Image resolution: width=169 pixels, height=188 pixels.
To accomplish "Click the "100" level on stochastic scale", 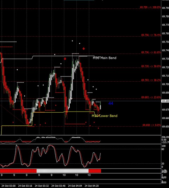I will pos(163,146).
